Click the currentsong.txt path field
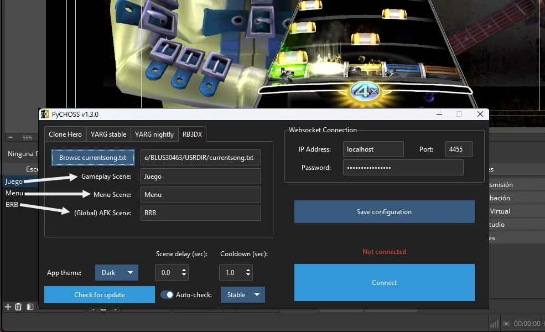Image resolution: width=545 pixels, height=332 pixels. tap(200, 158)
